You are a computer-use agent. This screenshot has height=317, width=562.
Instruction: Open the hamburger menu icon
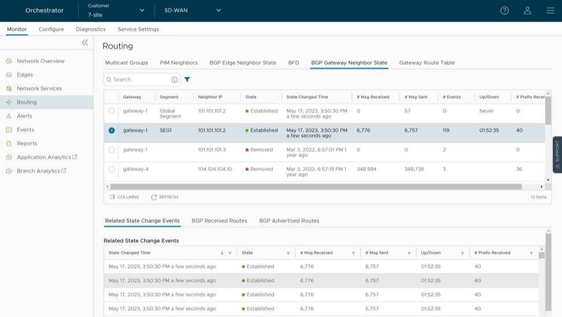[x=550, y=10]
